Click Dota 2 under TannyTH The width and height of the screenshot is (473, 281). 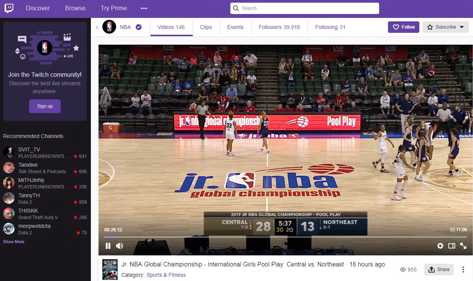(25, 202)
